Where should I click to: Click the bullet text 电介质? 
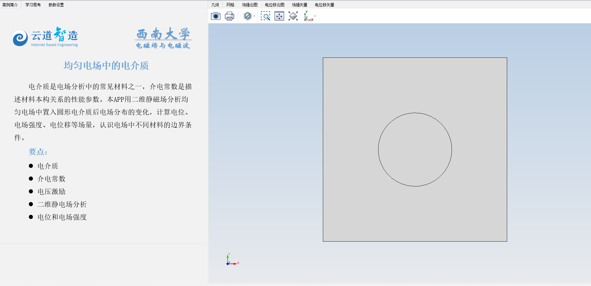48,166
